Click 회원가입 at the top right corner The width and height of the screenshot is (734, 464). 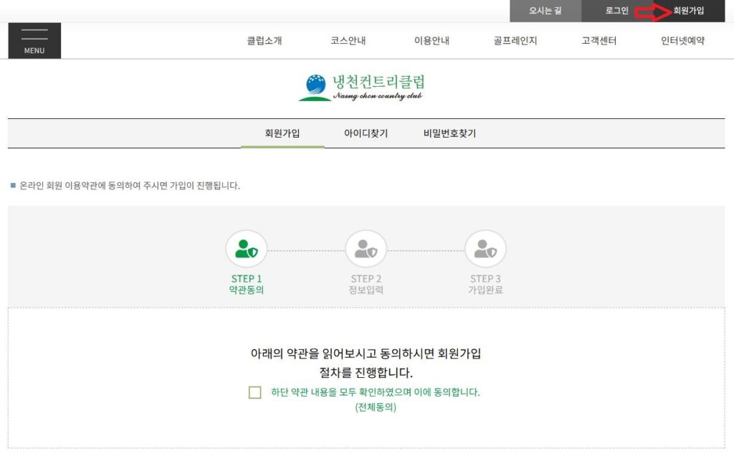[x=690, y=11]
